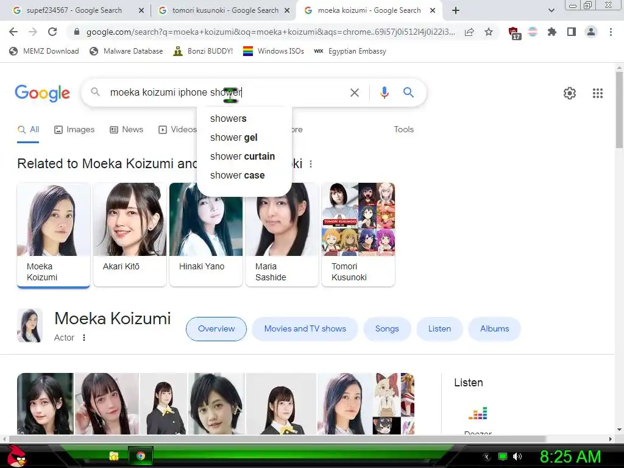Click the Chrome taskbar icon

(x=141, y=456)
